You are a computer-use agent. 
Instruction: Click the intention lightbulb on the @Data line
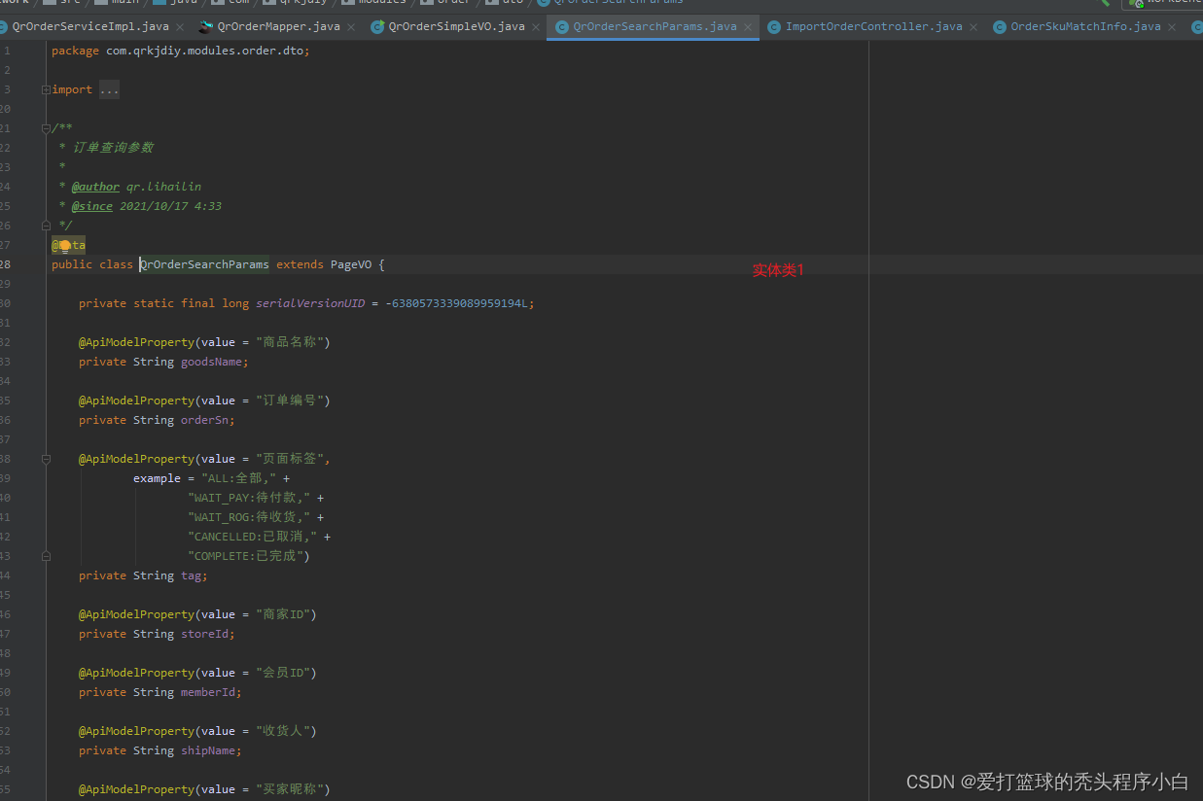click(65, 246)
